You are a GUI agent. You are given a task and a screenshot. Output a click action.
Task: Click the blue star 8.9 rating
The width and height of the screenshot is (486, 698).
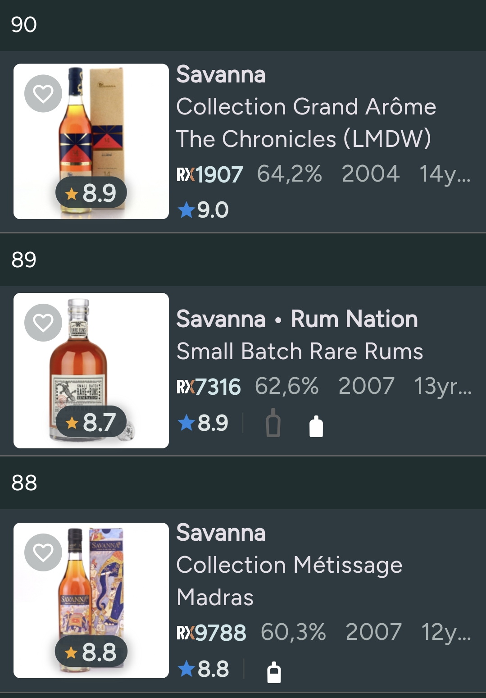click(x=203, y=423)
